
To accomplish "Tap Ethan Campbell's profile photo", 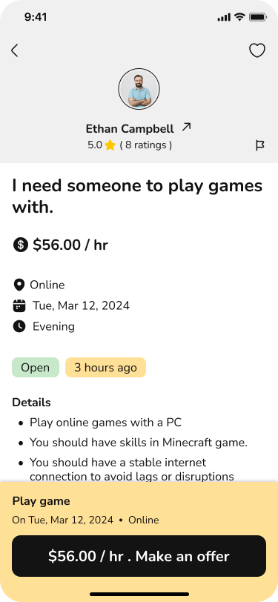I will (x=139, y=89).
